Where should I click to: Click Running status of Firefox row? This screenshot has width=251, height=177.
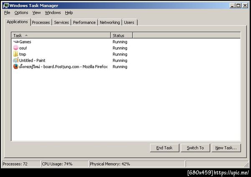(x=120, y=67)
